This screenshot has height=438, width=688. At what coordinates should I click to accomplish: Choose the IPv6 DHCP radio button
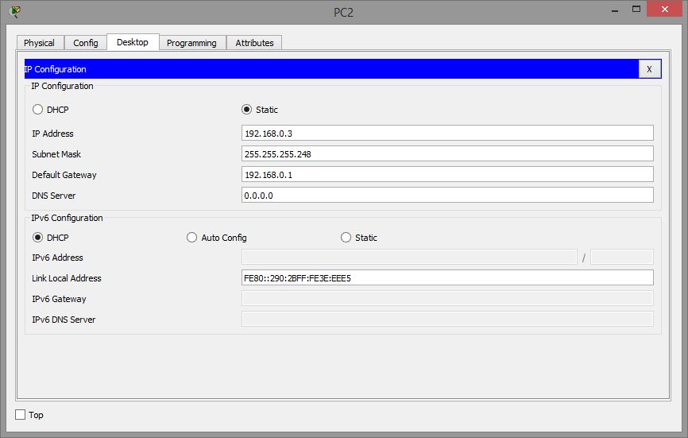click(x=37, y=238)
